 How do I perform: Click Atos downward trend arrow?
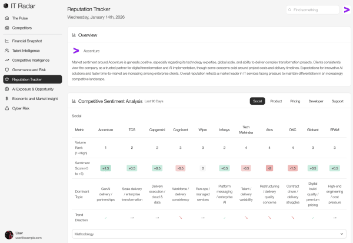coord(269,218)
